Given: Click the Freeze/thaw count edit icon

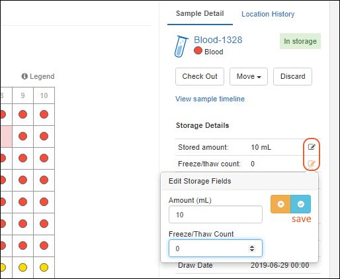Looking at the screenshot, I should click(x=312, y=164).
